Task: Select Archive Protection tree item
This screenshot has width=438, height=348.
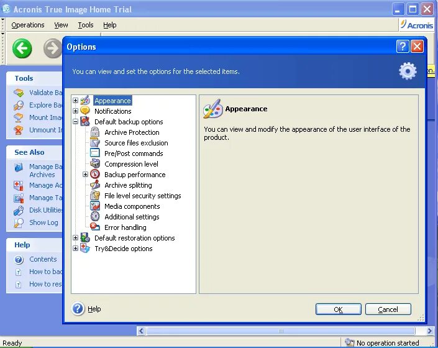Action: tap(132, 132)
